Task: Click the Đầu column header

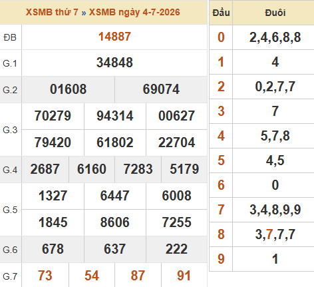Action: [221, 13]
